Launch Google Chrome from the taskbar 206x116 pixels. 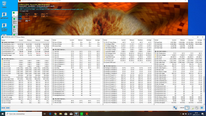tap(55, 114)
